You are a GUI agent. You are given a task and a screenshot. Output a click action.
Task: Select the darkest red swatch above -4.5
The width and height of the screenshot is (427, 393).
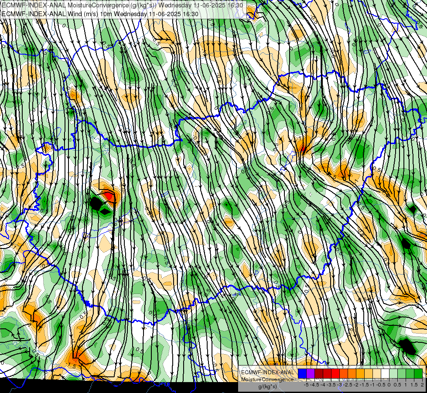coord(319,373)
